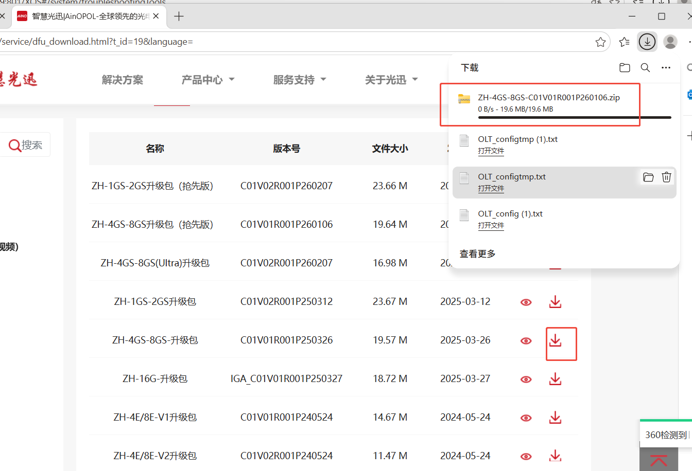Image resolution: width=692 pixels, height=471 pixels.
Task: Delete OLT_configtmp.txt download entry
Action: coord(666,177)
